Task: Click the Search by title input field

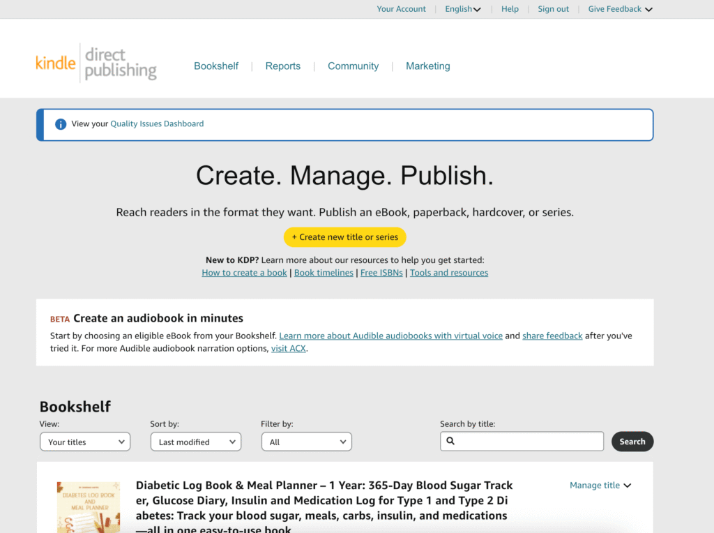Action: [x=522, y=441]
